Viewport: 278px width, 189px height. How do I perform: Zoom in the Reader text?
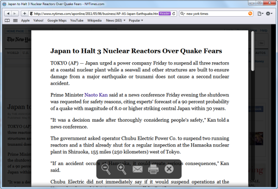(121, 169)
